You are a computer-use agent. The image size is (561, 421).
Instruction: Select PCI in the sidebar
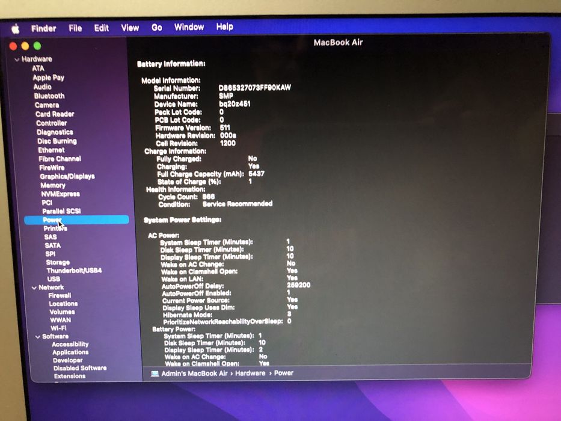[47, 203]
